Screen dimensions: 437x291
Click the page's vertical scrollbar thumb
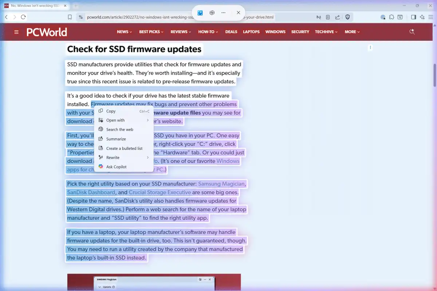(x=434, y=75)
